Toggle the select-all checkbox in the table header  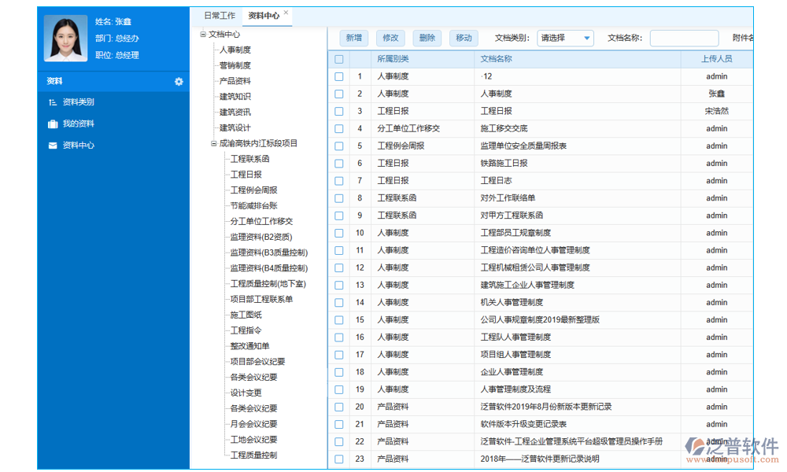click(339, 59)
